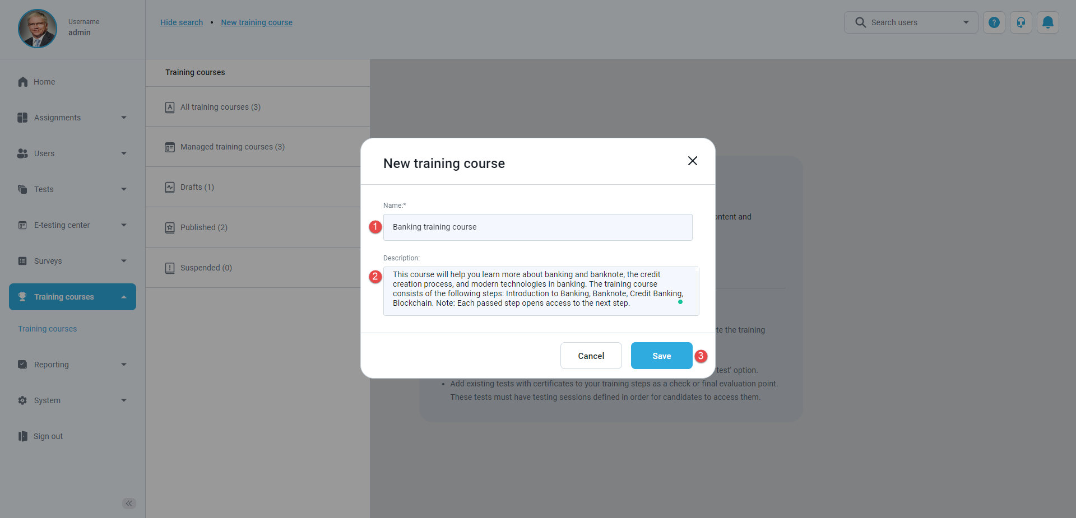1076x518 pixels.
Task: Click the admin profile avatar
Action: (38, 28)
